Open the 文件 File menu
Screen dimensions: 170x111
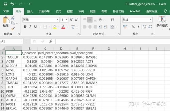point(6,11)
